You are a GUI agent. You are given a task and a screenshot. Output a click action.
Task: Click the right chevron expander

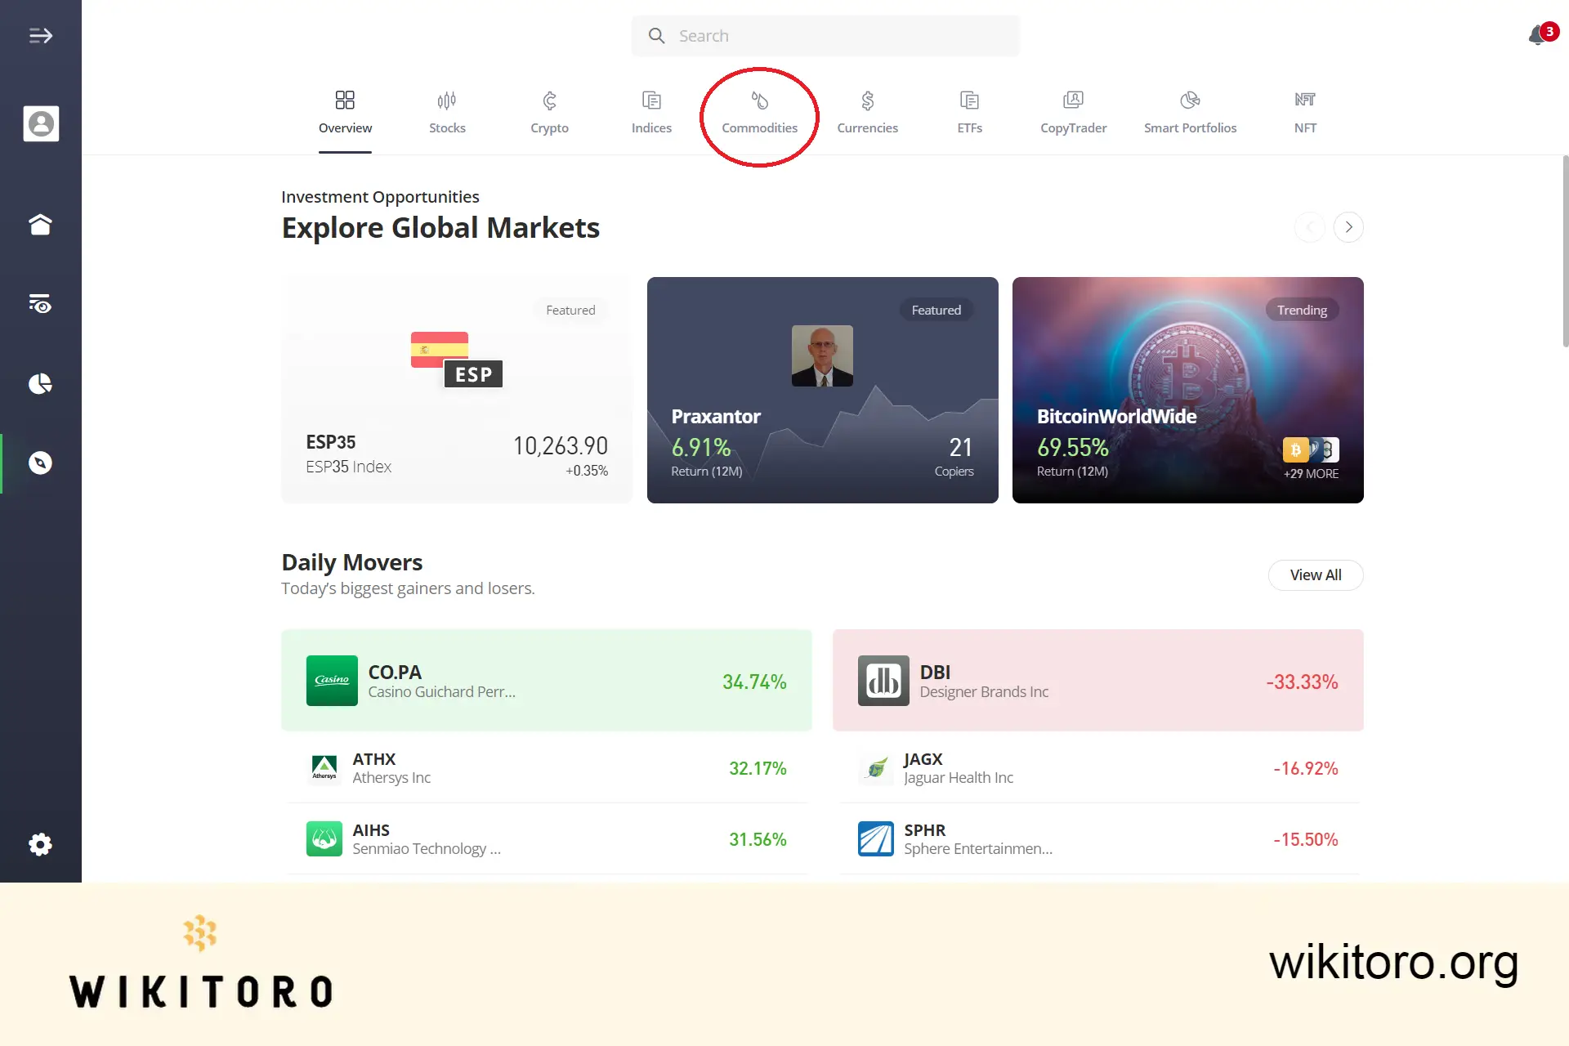(x=1348, y=226)
